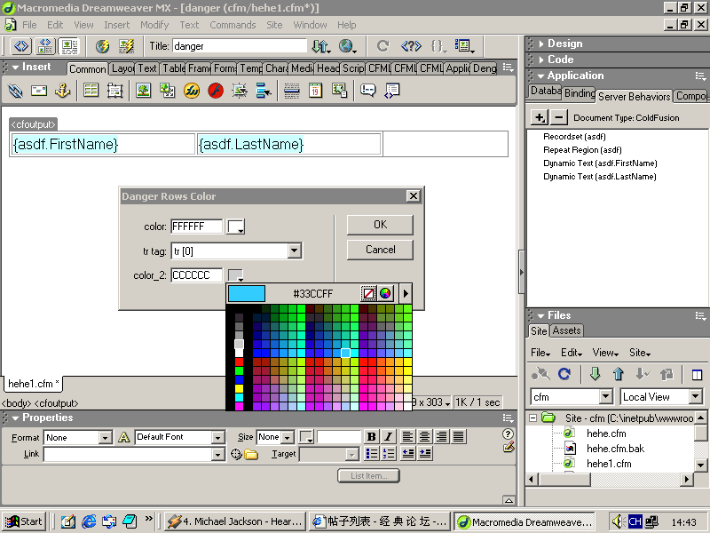The image size is (710, 533).
Task: Toggle Italic text formatting
Action: (388, 436)
